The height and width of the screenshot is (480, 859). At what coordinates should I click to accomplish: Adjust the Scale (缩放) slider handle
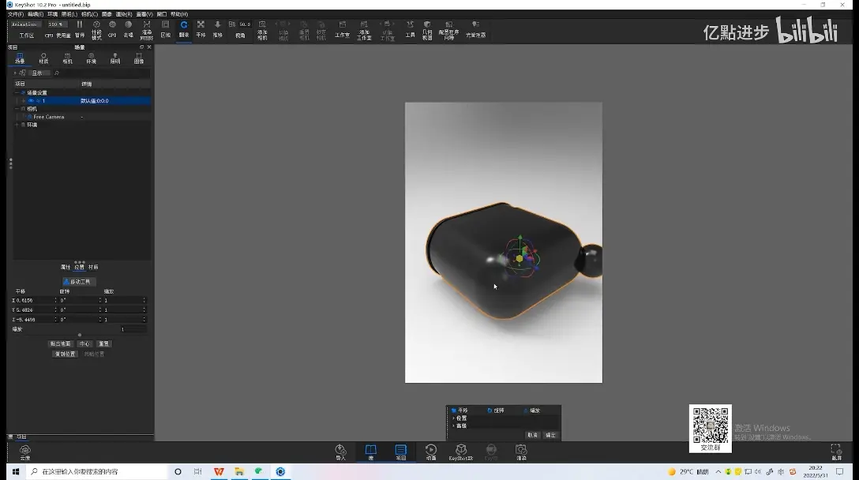(80, 335)
